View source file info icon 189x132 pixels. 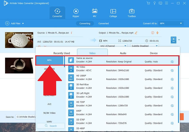click(x=71, y=33)
